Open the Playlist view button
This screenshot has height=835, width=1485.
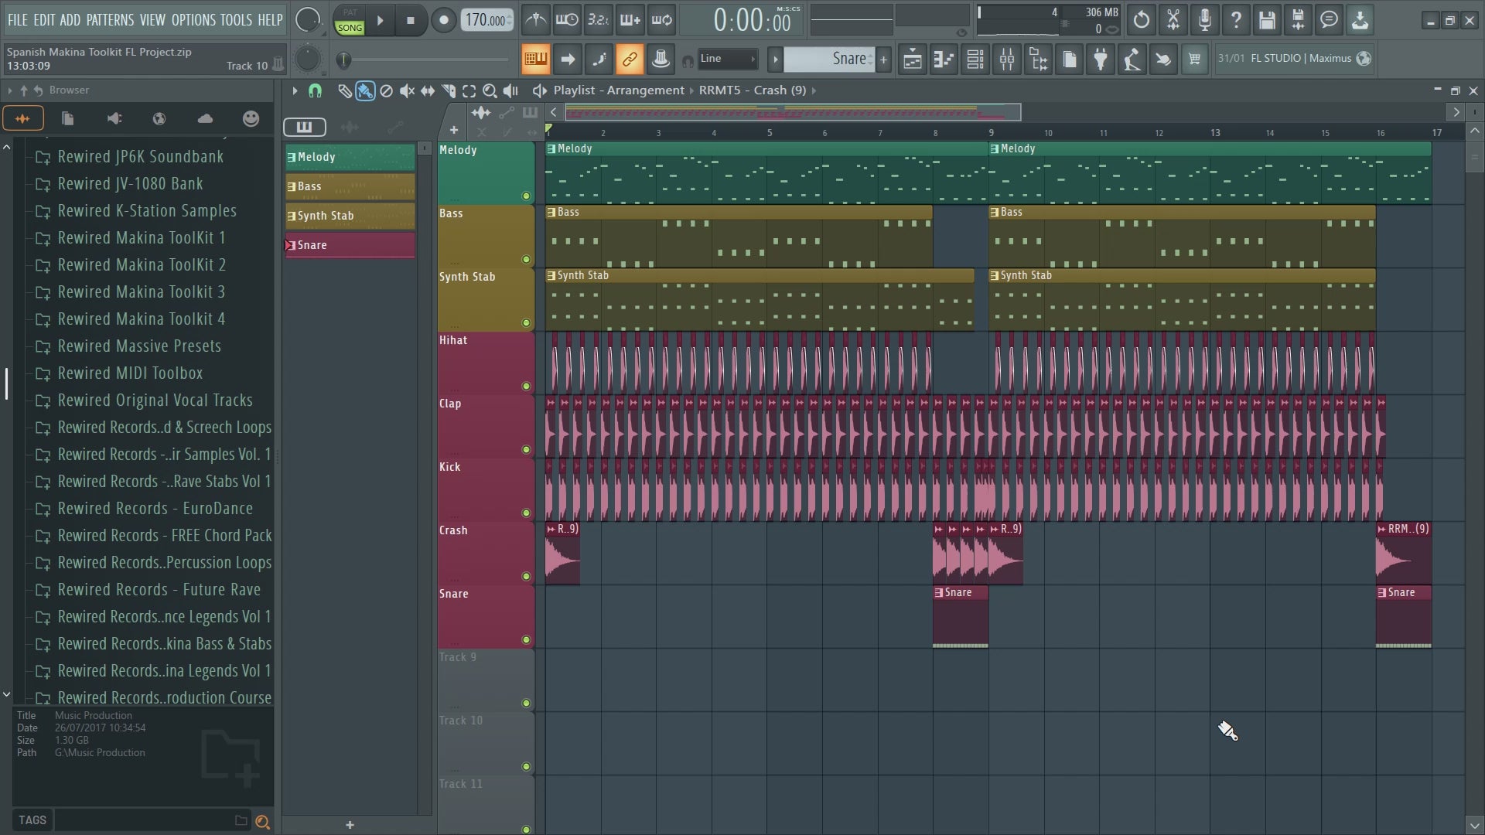(x=913, y=59)
